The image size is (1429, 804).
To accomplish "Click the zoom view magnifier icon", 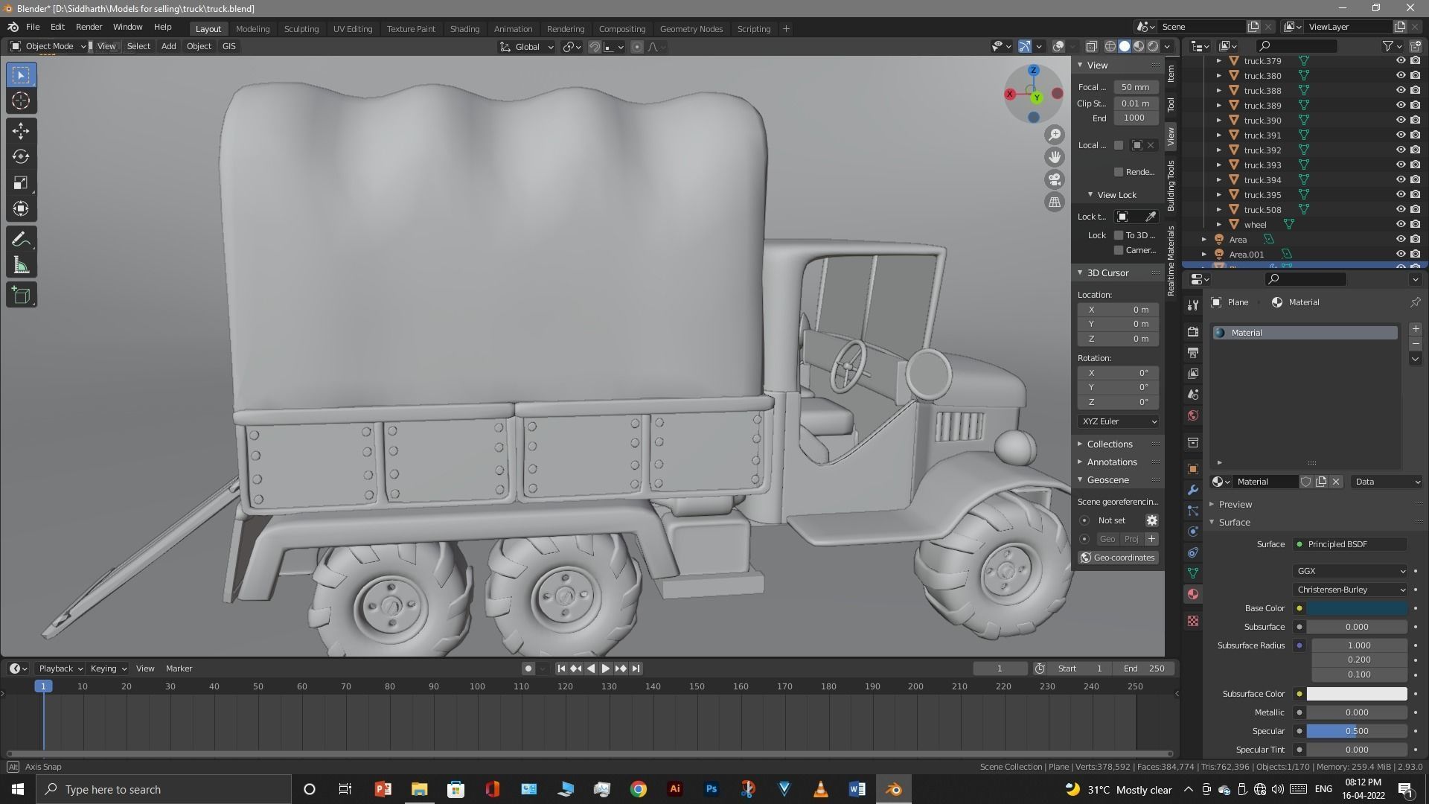I will point(1055,135).
